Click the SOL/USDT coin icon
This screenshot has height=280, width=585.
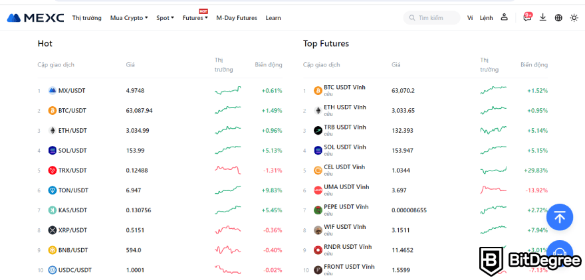pyautogui.click(x=53, y=151)
